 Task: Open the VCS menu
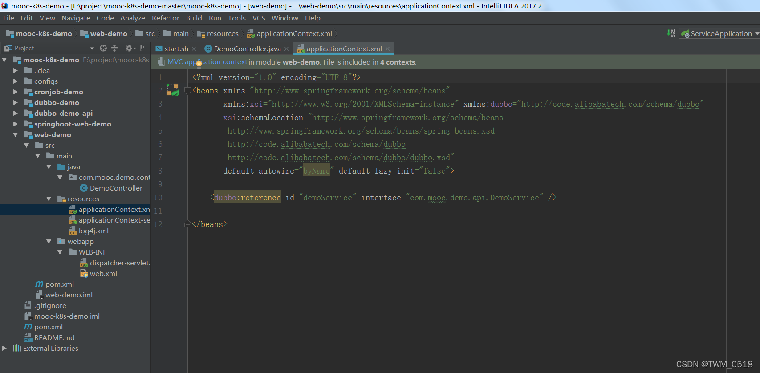(259, 18)
